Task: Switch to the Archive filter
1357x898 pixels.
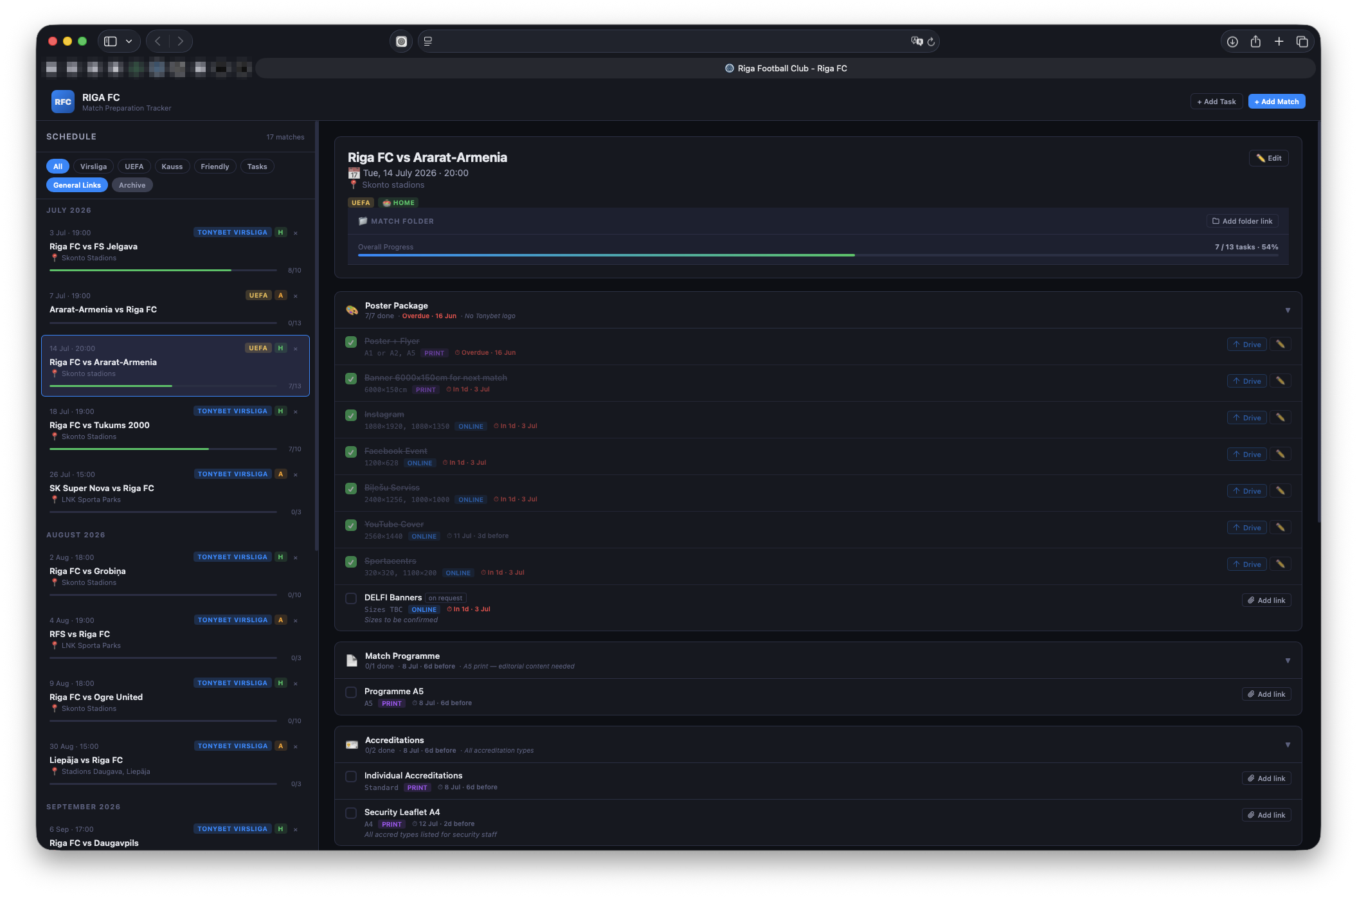Action: (x=132, y=185)
